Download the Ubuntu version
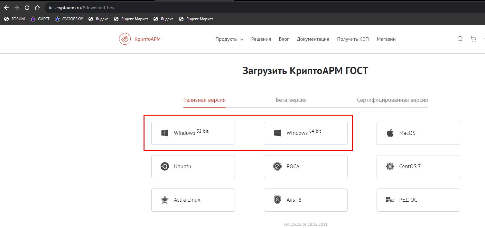 pos(193,166)
